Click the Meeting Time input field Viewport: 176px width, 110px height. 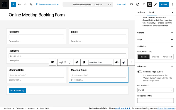99,75
